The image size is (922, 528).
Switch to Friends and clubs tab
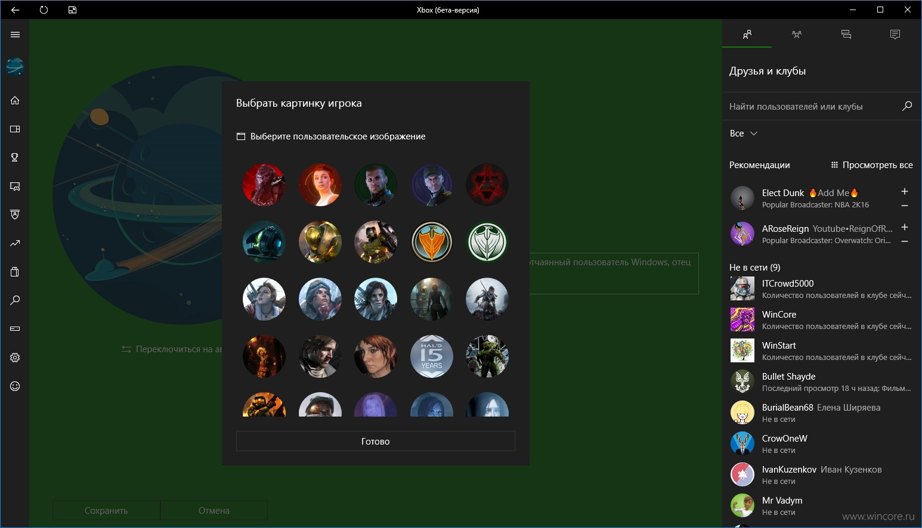point(747,35)
